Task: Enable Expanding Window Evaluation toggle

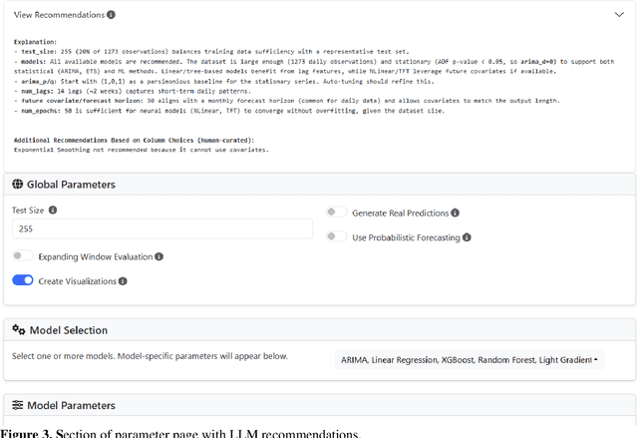Action: [22, 256]
